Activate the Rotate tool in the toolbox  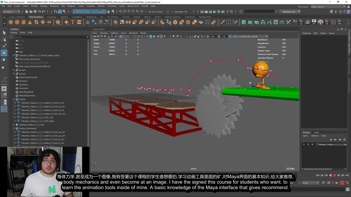[x=4, y=59]
